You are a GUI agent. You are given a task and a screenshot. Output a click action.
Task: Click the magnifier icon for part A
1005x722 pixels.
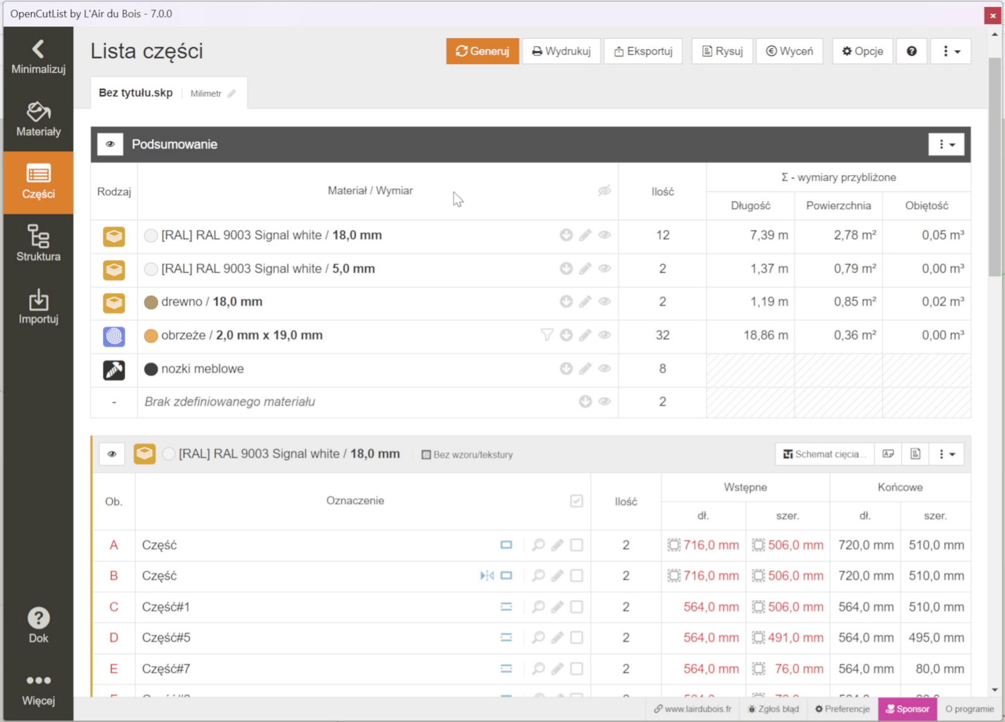538,545
